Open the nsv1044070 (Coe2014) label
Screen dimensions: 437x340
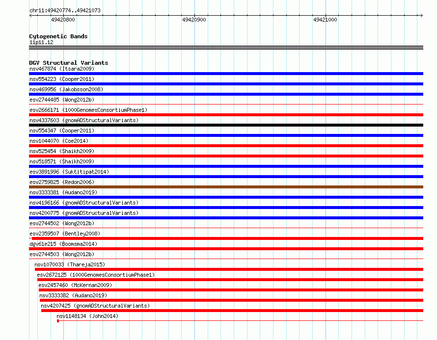(59, 141)
